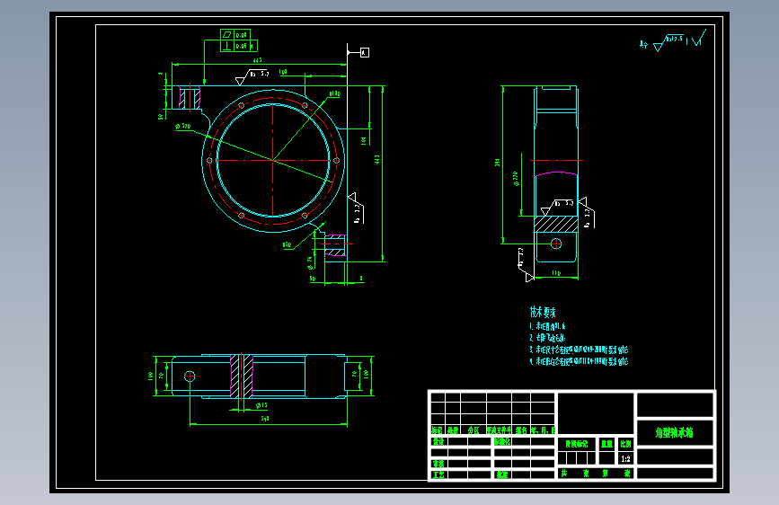Click the 审核 row label
The image size is (779, 505).
click(438, 464)
